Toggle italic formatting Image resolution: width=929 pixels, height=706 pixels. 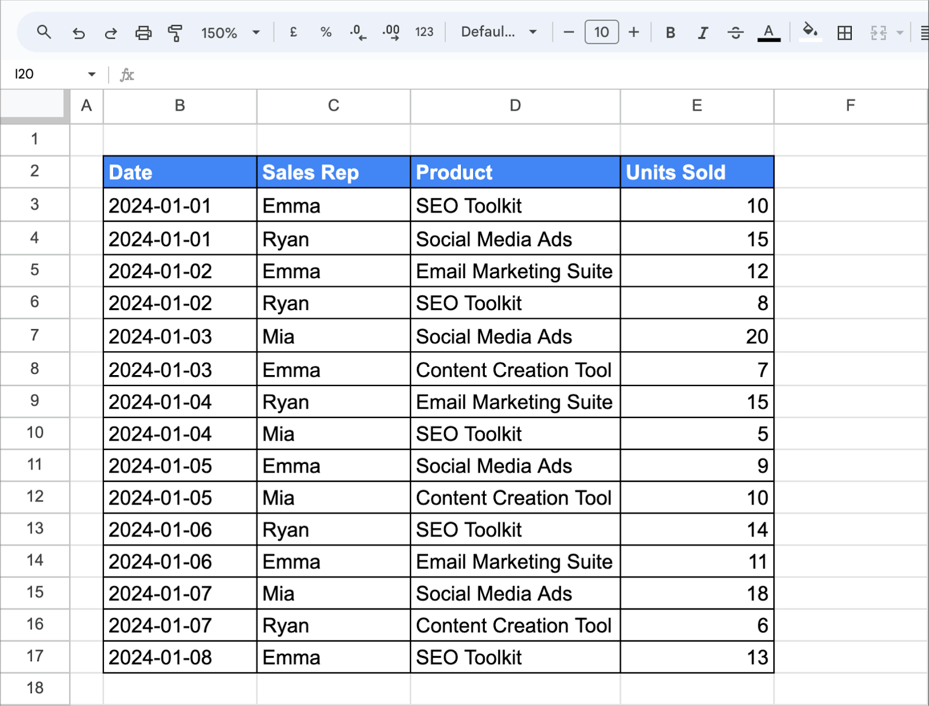point(703,33)
